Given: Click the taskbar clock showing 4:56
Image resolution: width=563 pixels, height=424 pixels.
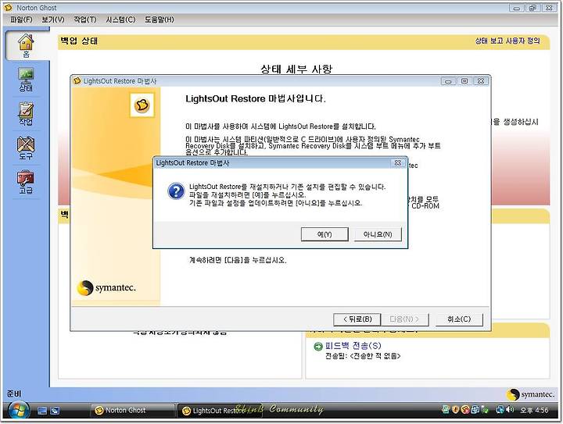Looking at the screenshot, I should point(534,410).
